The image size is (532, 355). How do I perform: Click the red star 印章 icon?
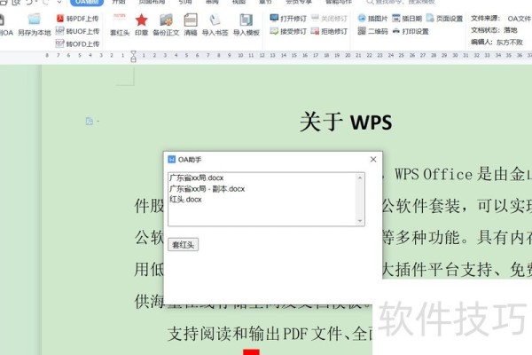(141, 20)
